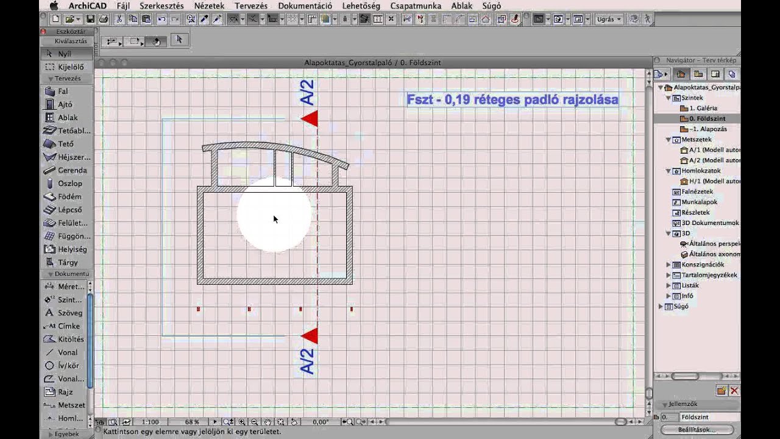Screen dimensions: 780x439
Task: Open the Nézetek menu
Action: [x=209, y=5]
